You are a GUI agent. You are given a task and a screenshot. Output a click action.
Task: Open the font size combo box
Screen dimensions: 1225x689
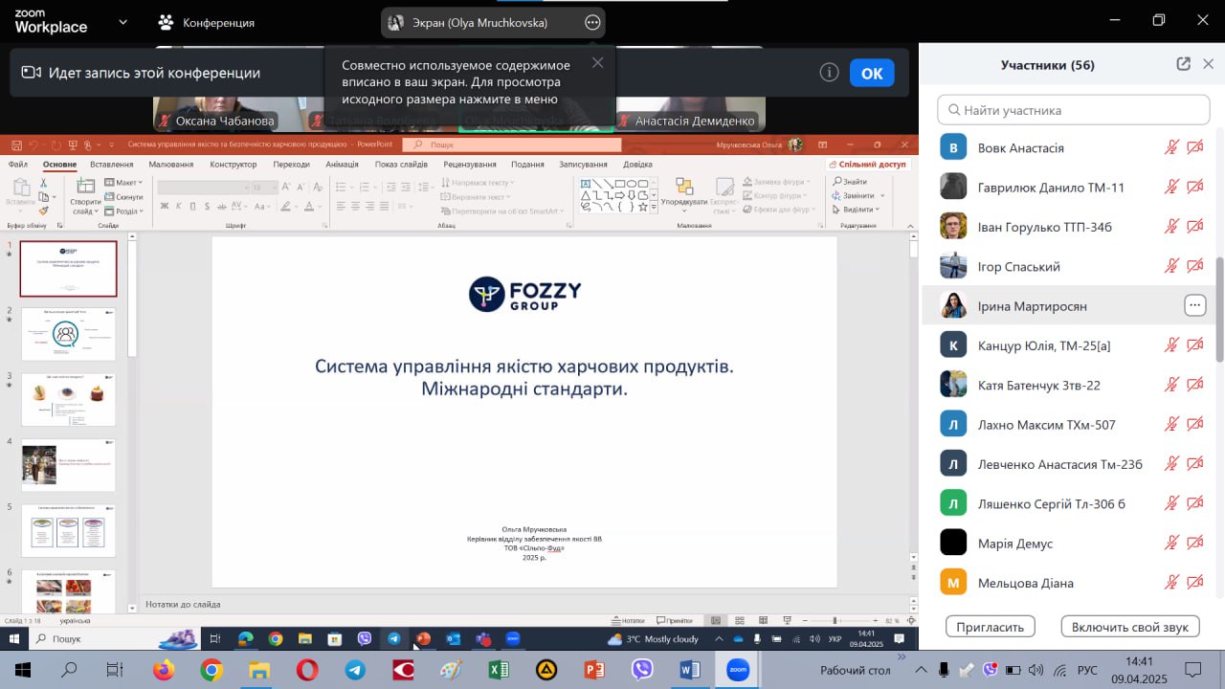(264, 188)
